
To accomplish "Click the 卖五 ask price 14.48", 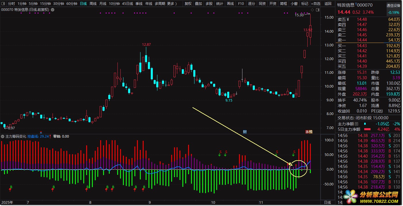I will pyautogui.click(x=362, y=19).
